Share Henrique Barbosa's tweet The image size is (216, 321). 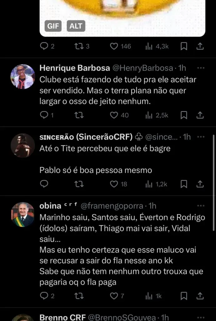click(x=200, y=115)
